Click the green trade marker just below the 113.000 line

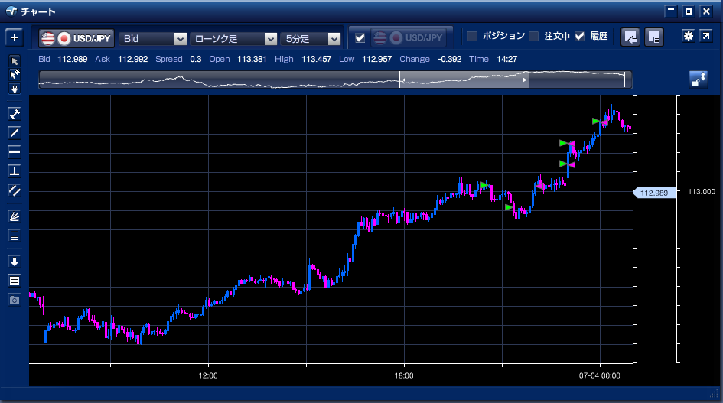[509, 207]
